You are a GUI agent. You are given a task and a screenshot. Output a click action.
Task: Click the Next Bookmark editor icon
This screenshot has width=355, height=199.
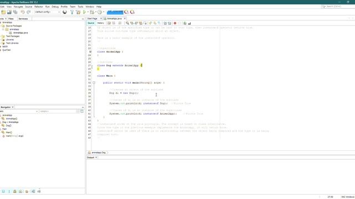(155, 23)
